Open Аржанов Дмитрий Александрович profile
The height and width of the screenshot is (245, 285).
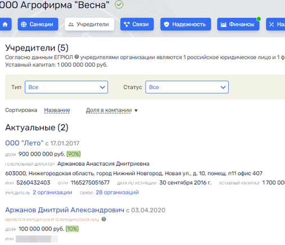(x=65, y=210)
